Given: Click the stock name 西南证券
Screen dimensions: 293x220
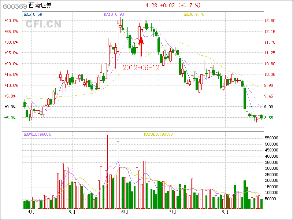Looking at the screenshot, I should tap(40, 5).
